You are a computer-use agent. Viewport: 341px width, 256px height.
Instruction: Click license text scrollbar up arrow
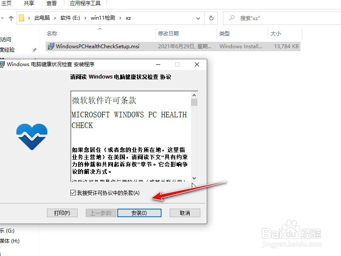[x=194, y=95]
